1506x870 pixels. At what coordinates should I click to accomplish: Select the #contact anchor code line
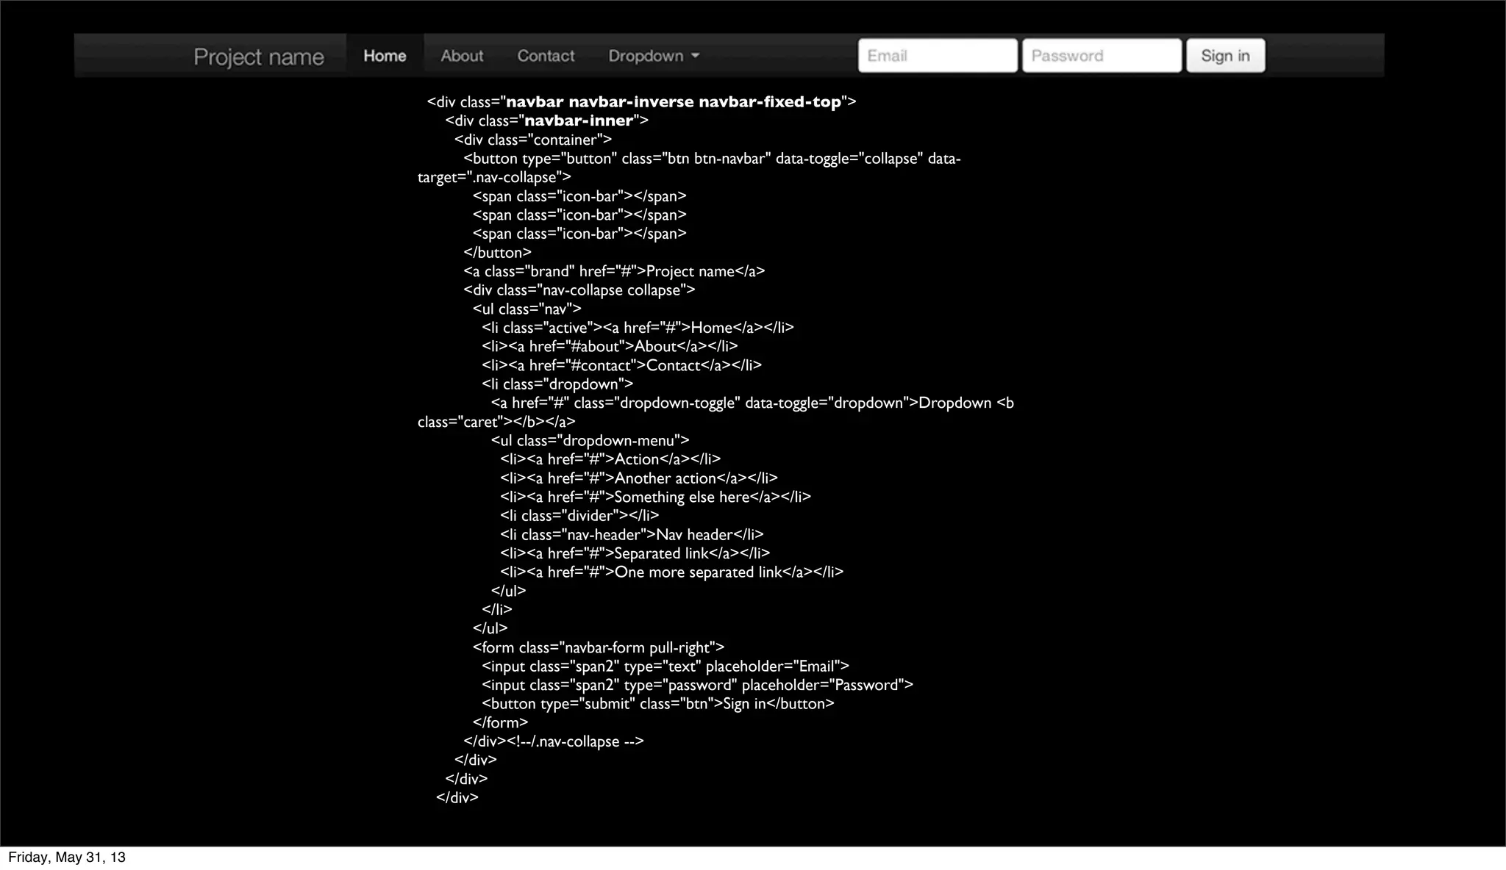click(621, 365)
